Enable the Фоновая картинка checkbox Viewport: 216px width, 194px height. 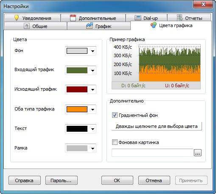tap(115, 142)
